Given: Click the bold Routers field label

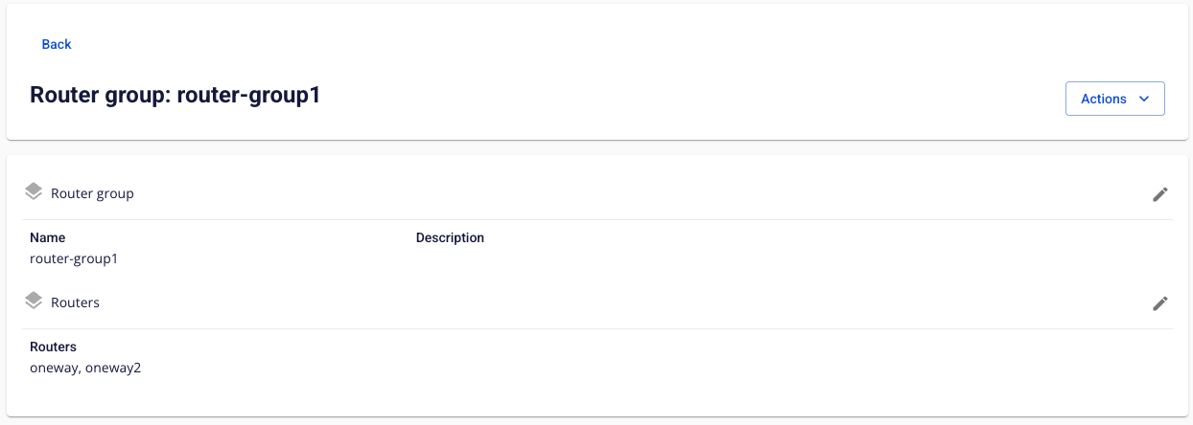Looking at the screenshot, I should pyautogui.click(x=53, y=347).
